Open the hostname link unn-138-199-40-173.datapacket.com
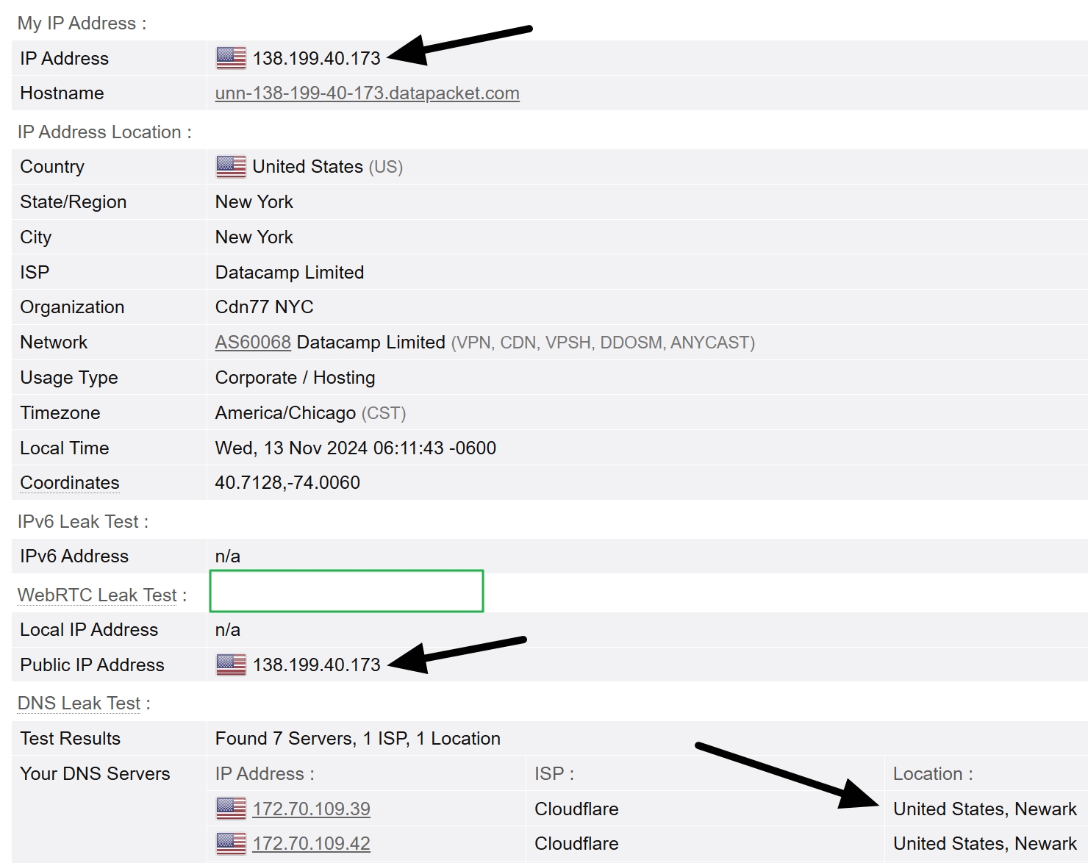 coord(366,93)
